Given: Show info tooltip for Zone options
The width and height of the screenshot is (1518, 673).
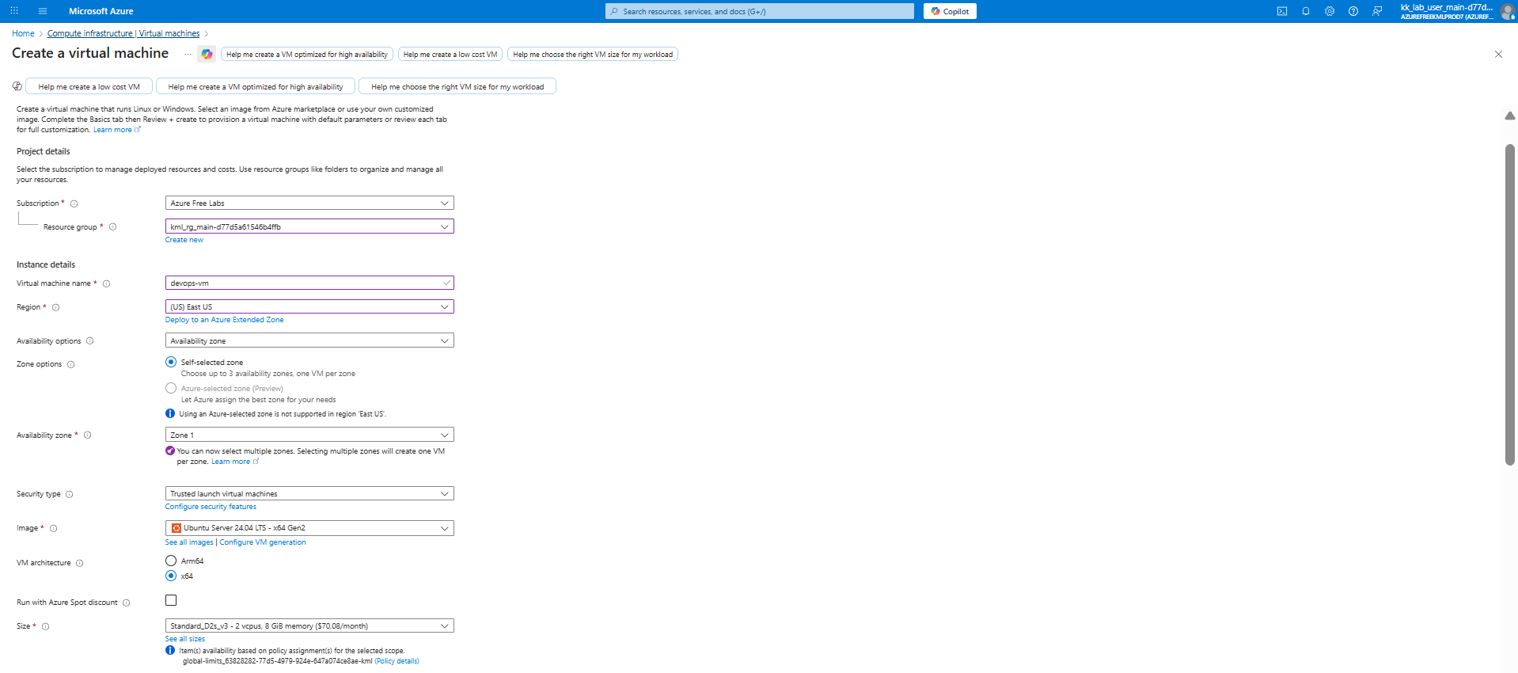Looking at the screenshot, I should [x=71, y=364].
